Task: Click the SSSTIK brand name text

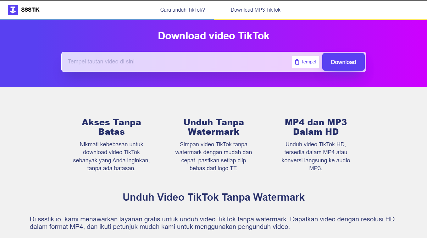Action: click(30, 10)
